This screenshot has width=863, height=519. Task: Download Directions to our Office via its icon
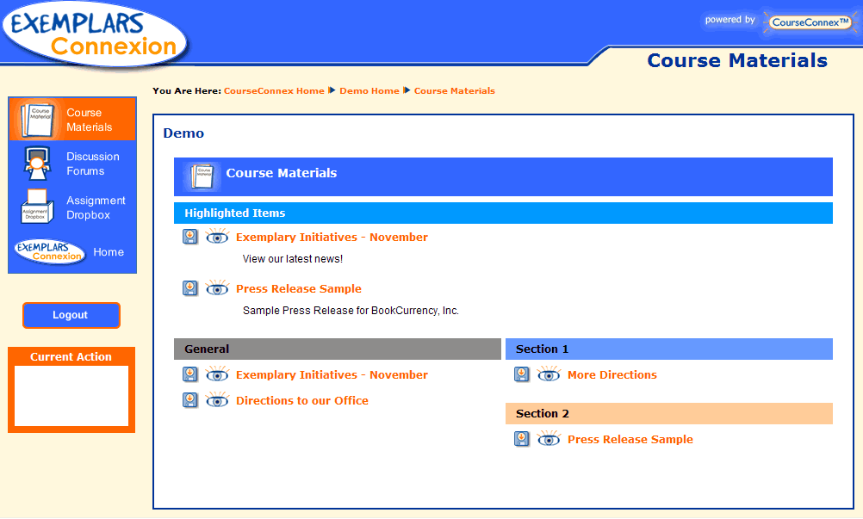[x=190, y=400]
